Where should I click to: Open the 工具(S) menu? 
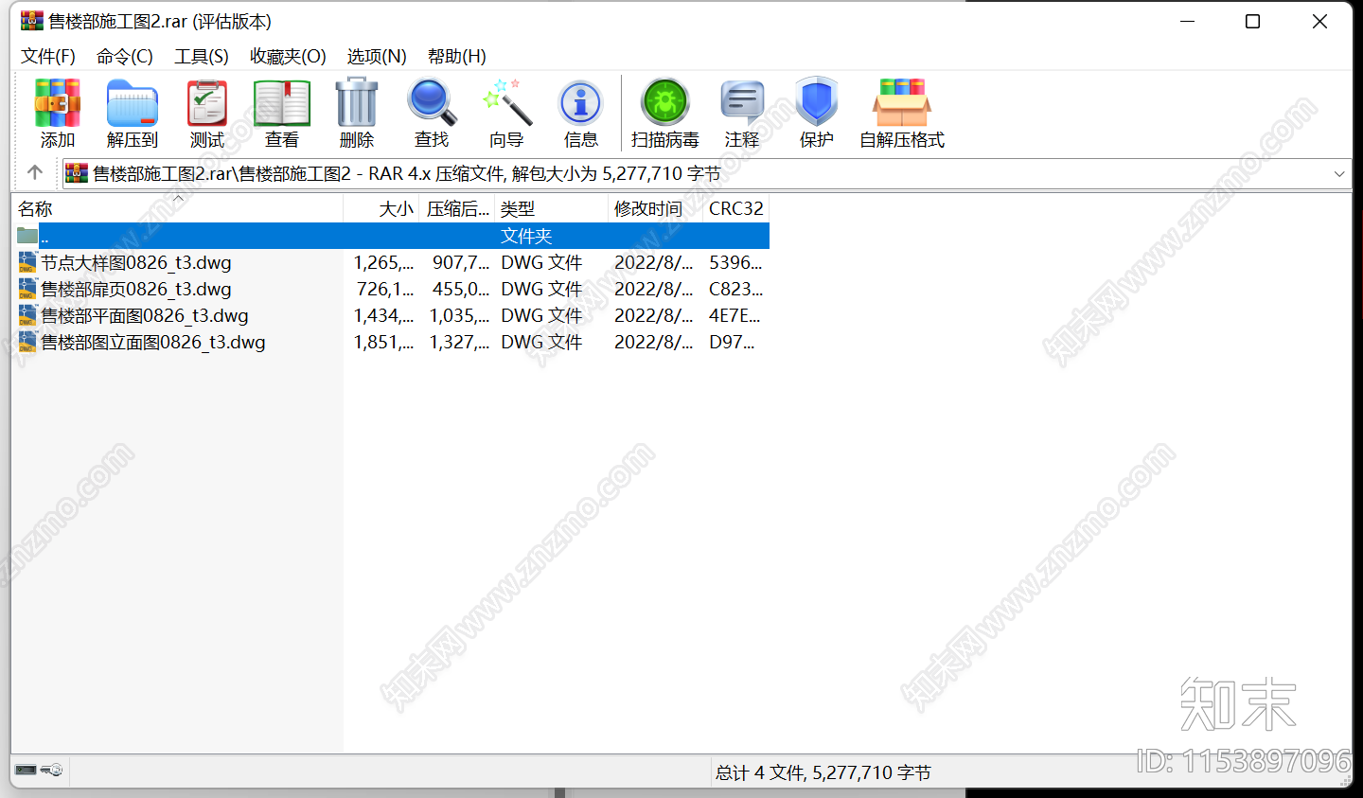[202, 57]
